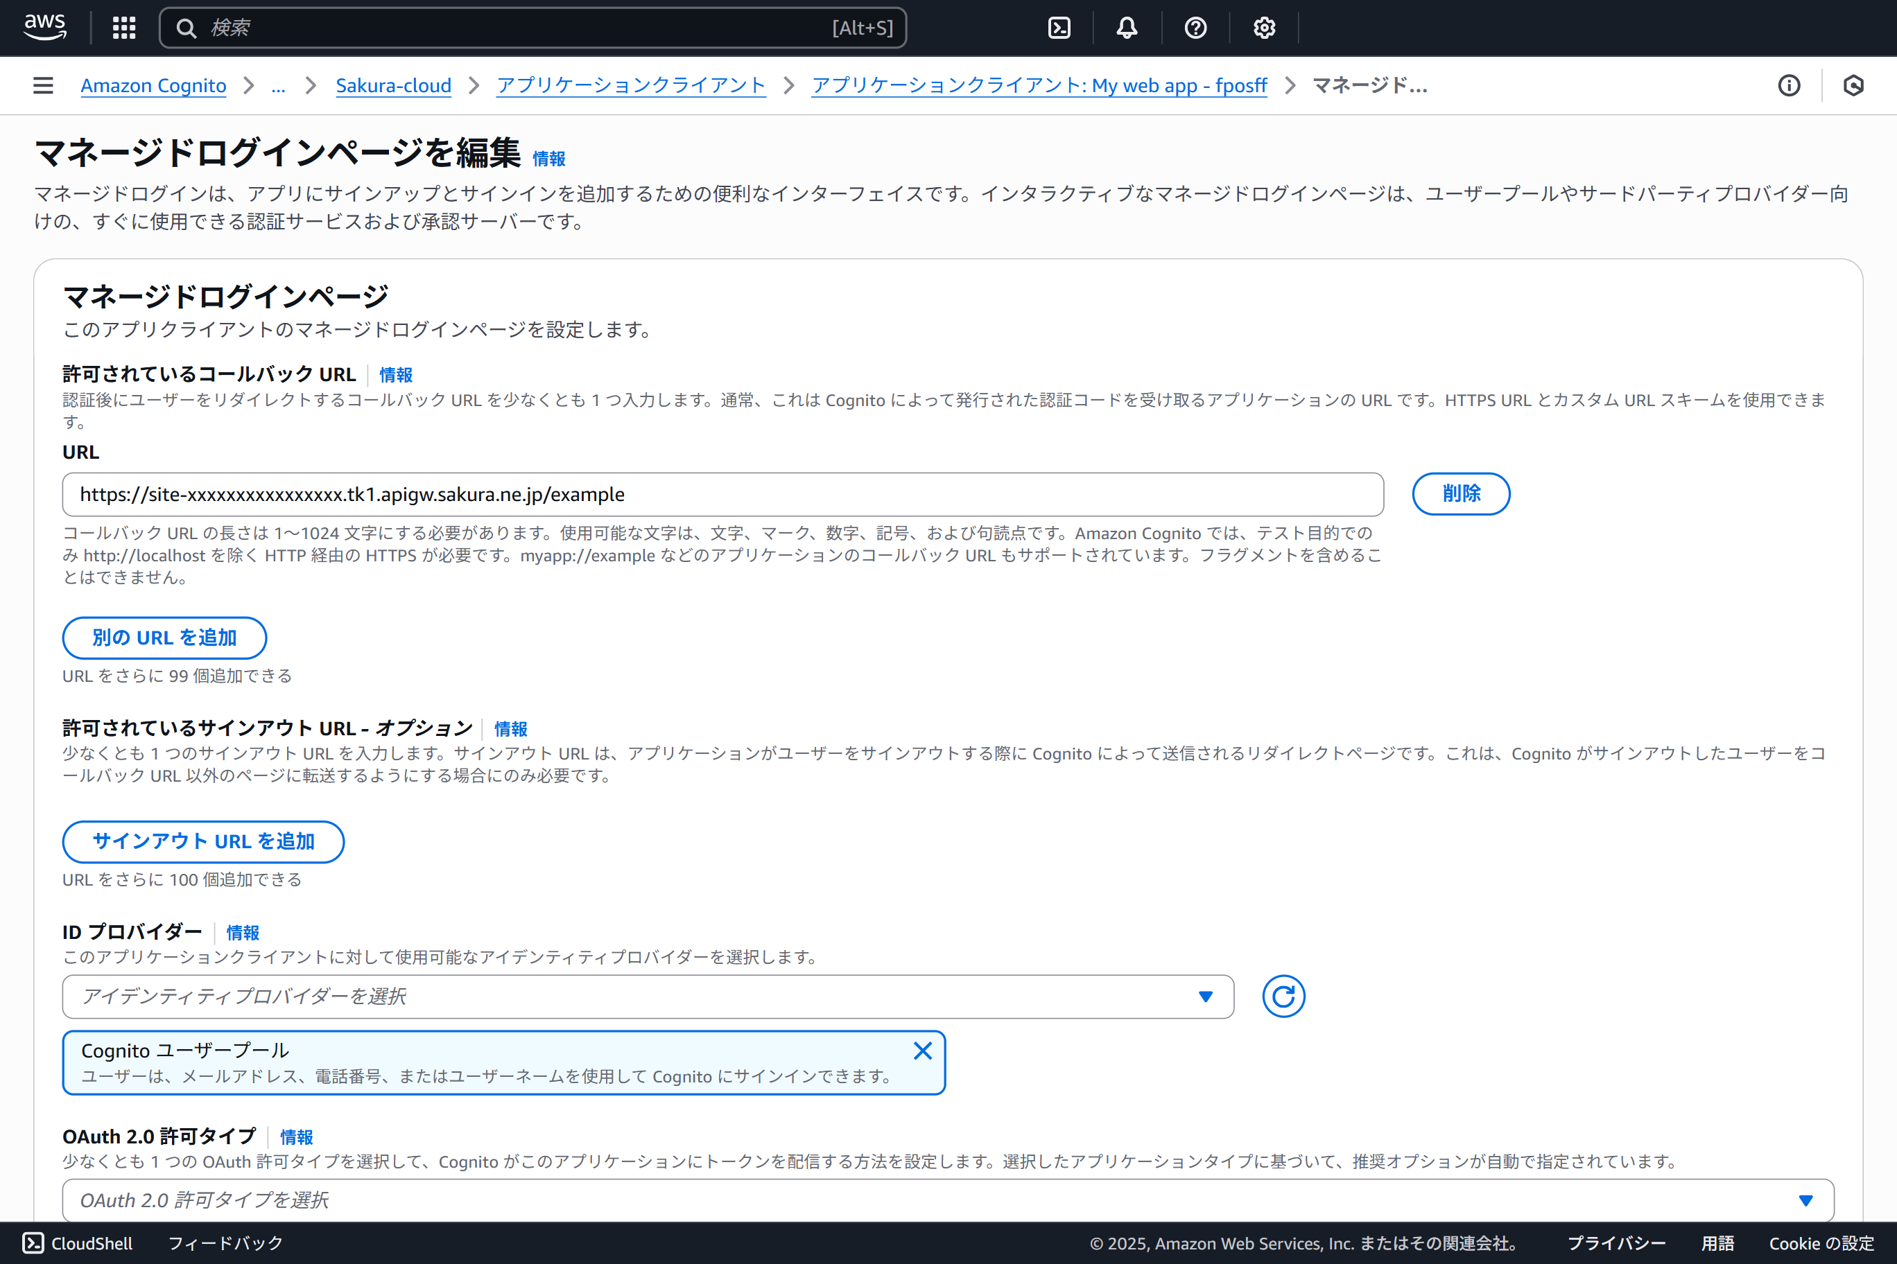This screenshot has height=1264, width=1897.
Task: Click the search magnifier icon
Action: (x=187, y=28)
